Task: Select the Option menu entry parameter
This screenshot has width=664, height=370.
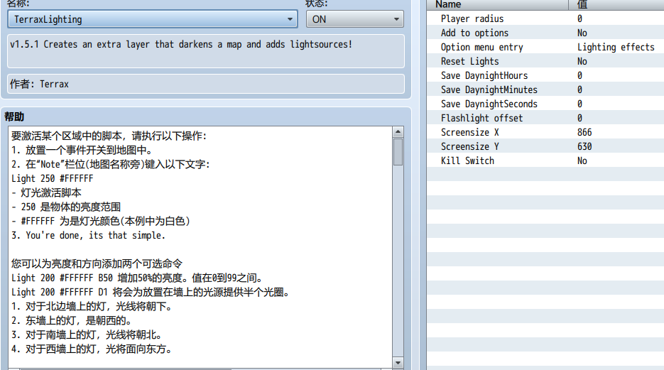Action: (545, 47)
